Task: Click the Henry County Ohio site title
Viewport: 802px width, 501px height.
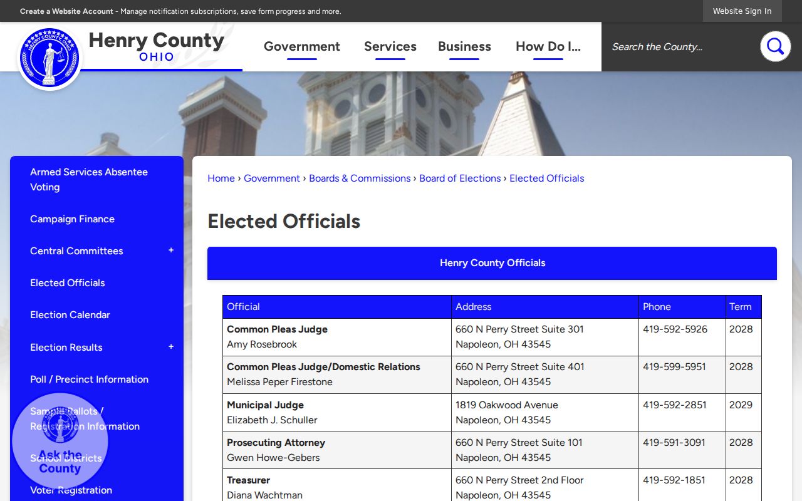Action: coord(156,47)
